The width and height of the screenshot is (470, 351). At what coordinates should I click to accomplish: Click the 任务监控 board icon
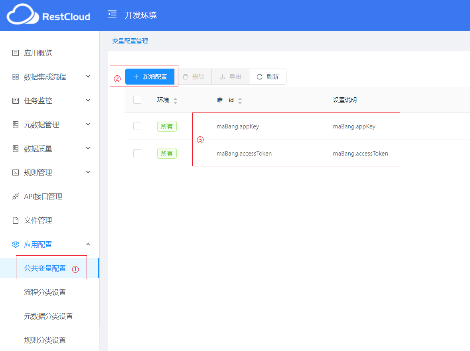pos(16,101)
